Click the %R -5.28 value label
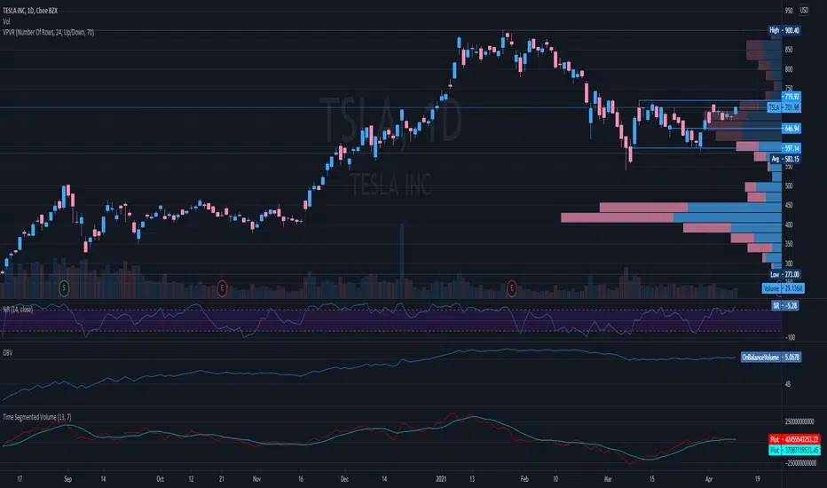The width and height of the screenshot is (827, 488). [785, 306]
